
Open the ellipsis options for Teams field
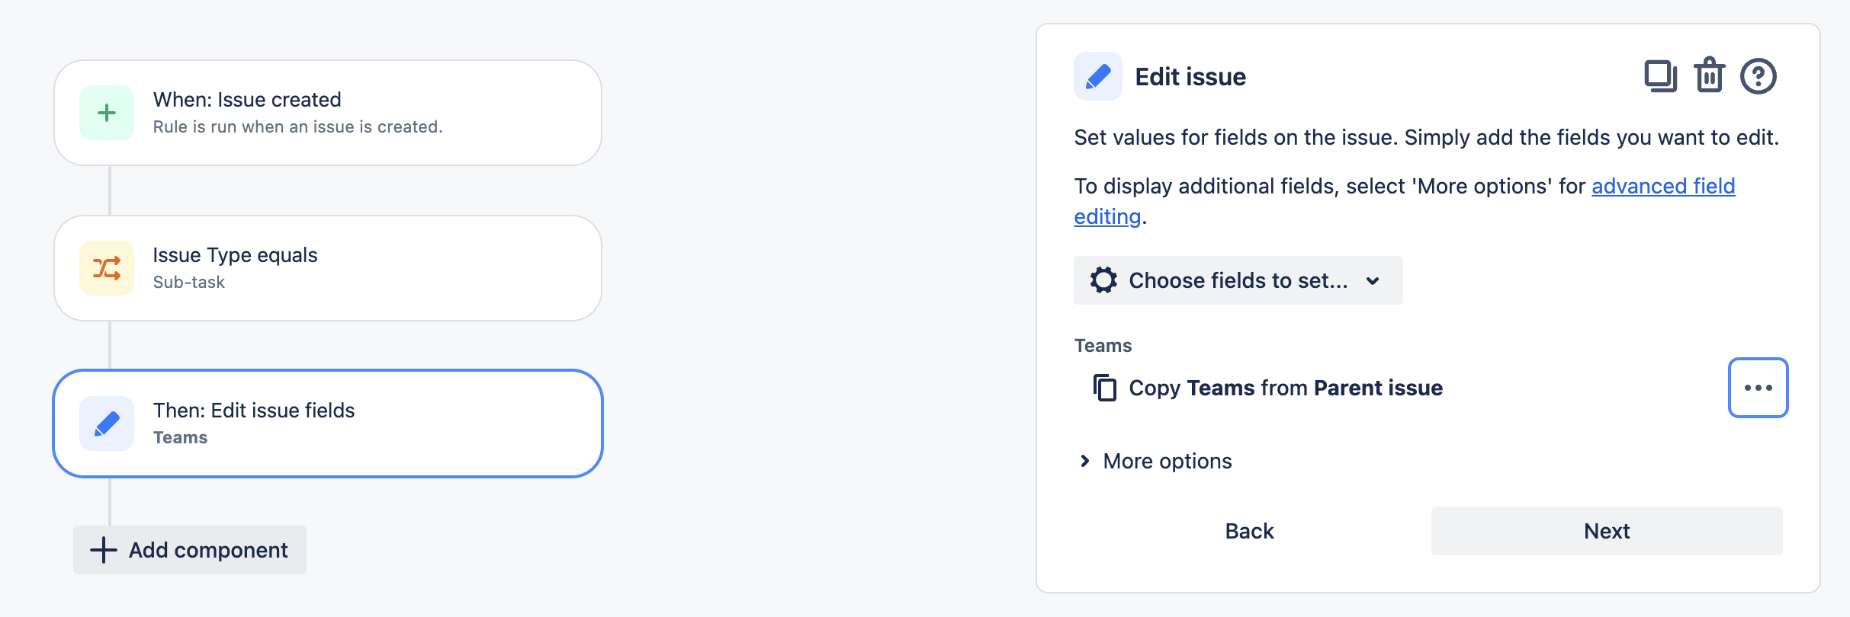[1758, 388]
